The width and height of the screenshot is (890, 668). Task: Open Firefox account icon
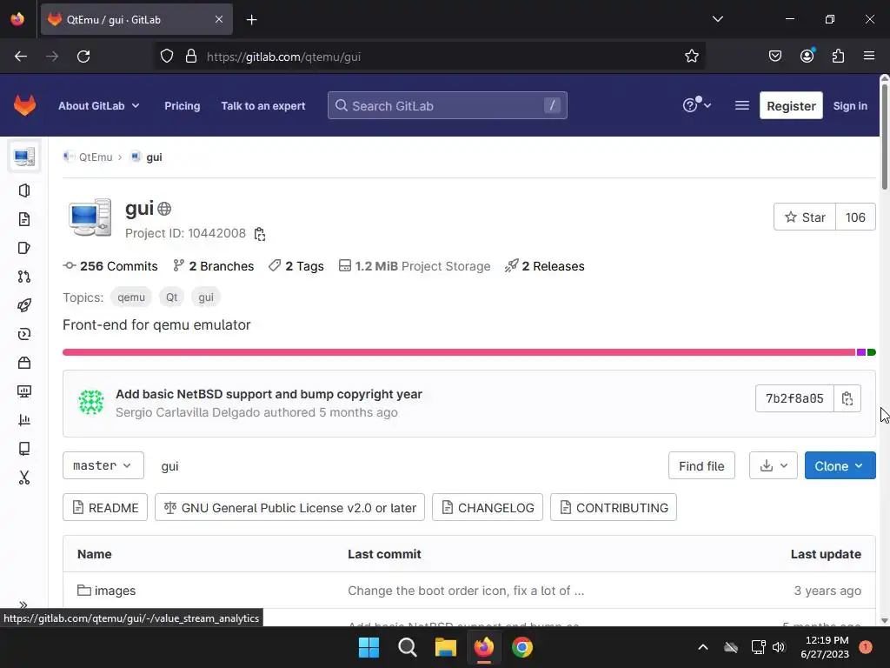[807, 57]
